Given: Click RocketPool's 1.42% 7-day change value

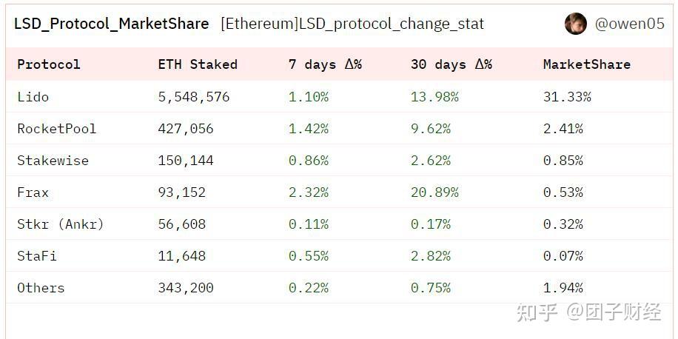Looking at the screenshot, I should tap(309, 129).
